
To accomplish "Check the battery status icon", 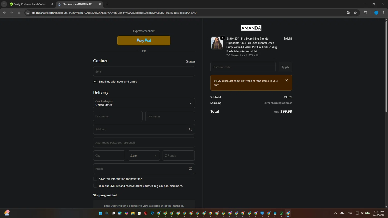I will point(368,213).
